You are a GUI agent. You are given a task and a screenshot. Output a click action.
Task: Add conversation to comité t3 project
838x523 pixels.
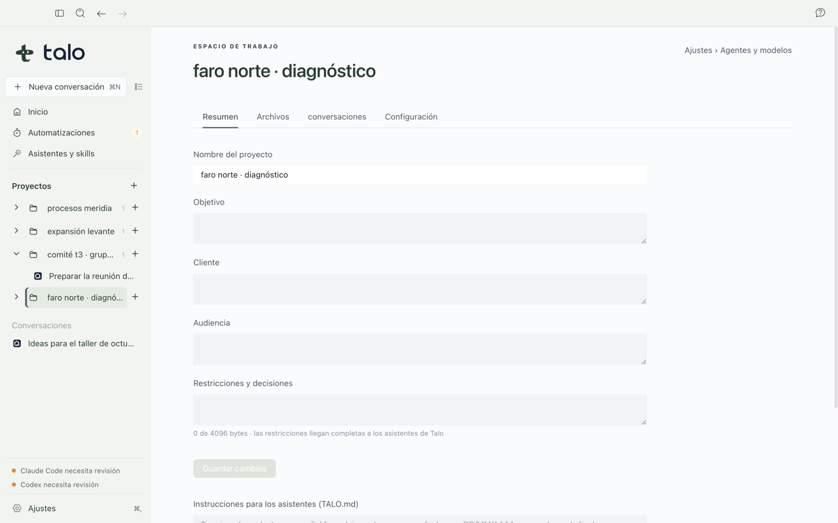pyautogui.click(x=135, y=254)
